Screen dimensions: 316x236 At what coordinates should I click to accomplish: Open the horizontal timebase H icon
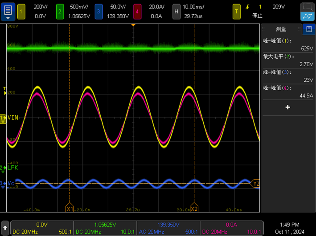176,12
